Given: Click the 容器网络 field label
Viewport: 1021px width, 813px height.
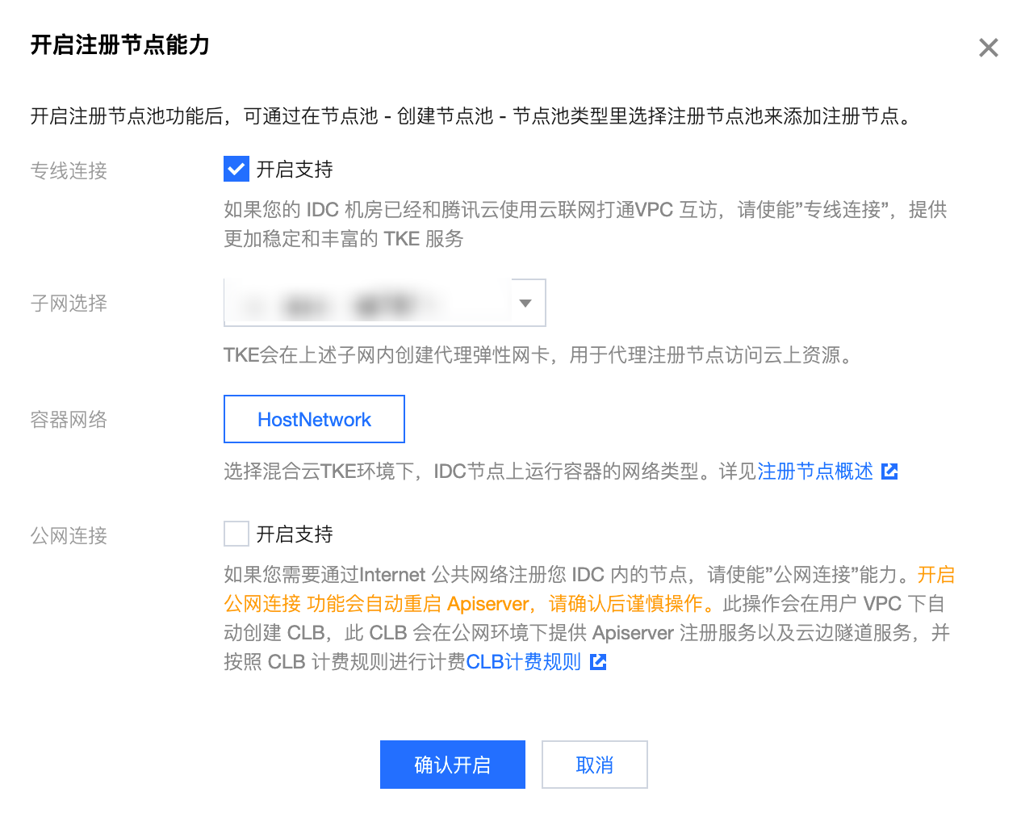Looking at the screenshot, I should click(x=69, y=420).
